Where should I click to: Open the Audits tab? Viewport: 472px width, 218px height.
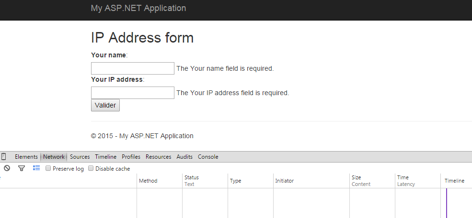[x=184, y=157]
